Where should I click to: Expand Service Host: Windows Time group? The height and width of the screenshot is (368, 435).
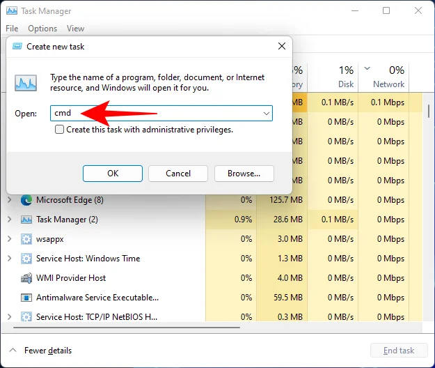[10, 259]
